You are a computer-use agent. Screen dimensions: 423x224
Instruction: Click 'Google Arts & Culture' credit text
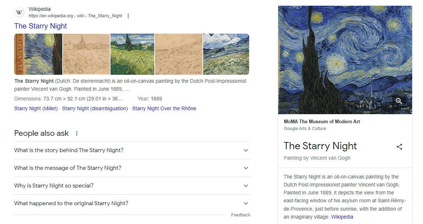pos(305,129)
